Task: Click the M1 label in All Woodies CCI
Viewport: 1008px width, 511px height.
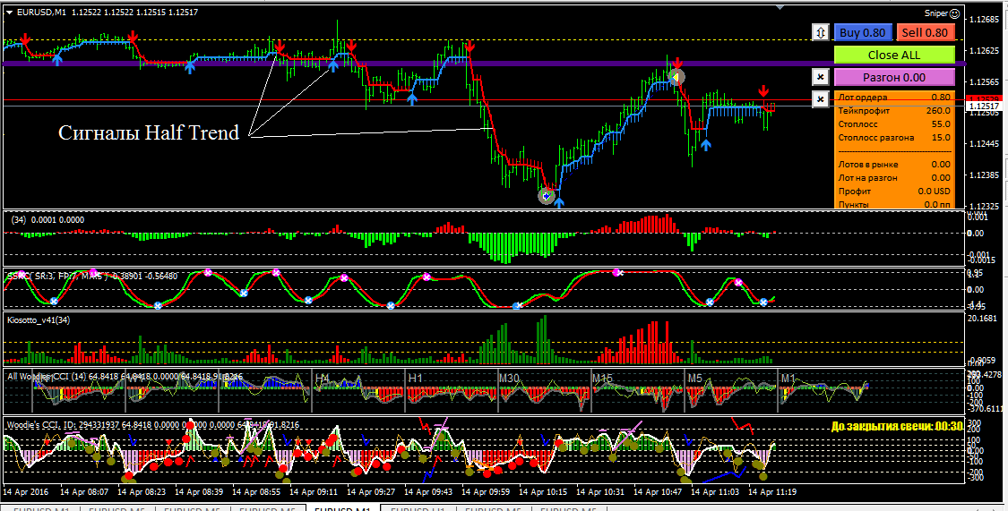Action: (788, 379)
